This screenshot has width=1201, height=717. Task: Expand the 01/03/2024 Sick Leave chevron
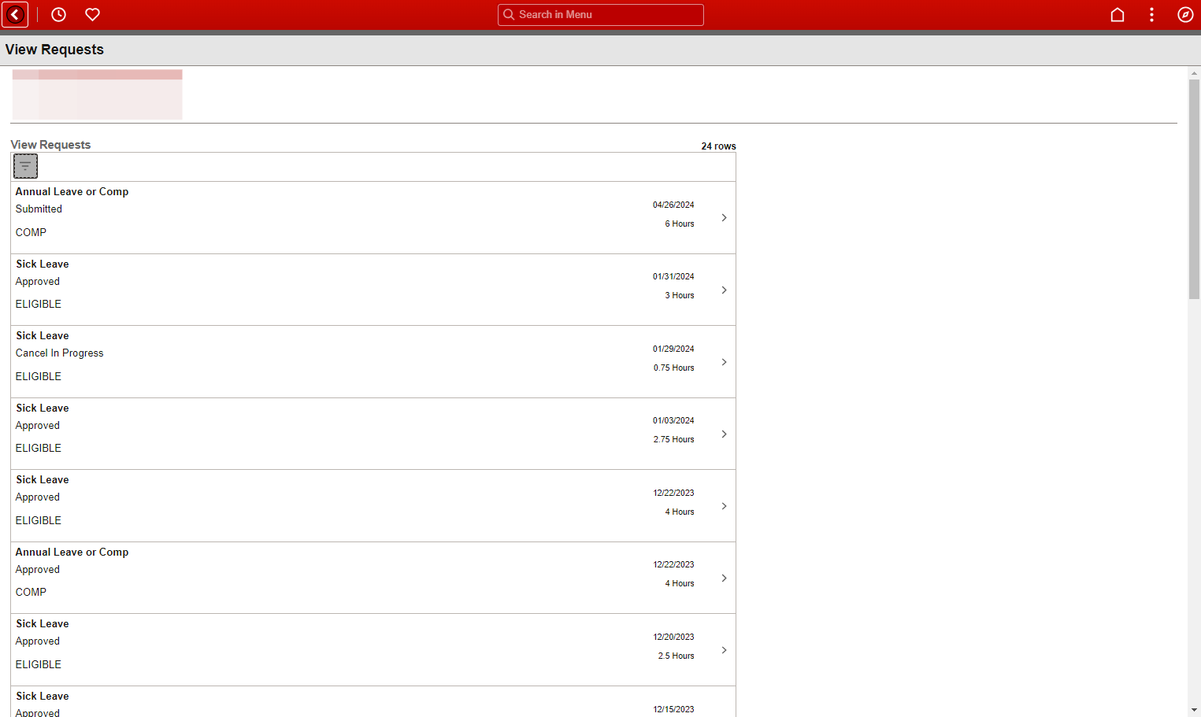click(x=724, y=434)
